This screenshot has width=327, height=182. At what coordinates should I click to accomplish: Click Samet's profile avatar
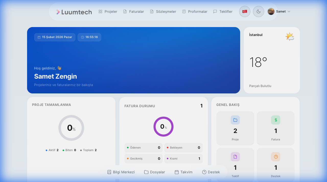pos(271,11)
